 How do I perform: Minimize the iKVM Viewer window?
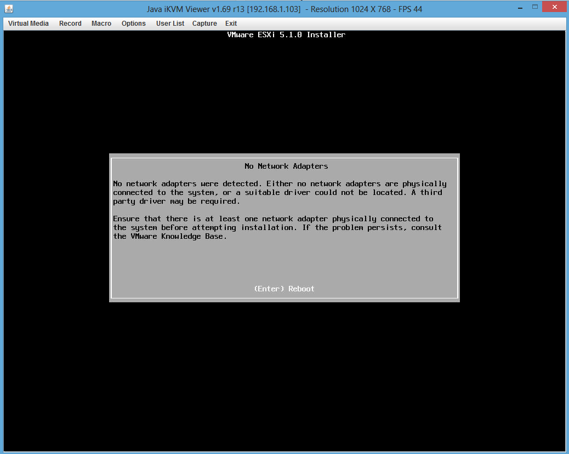[x=520, y=7]
